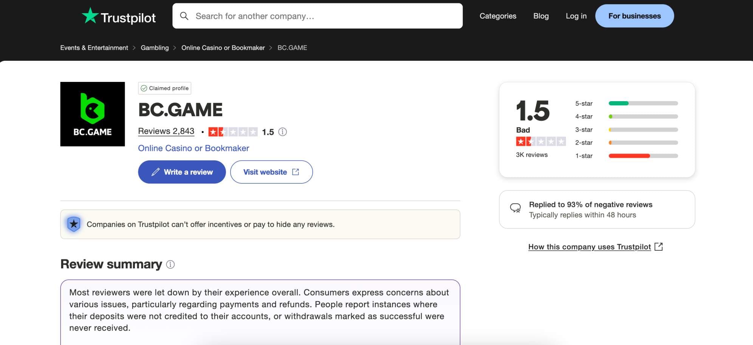753x345 pixels.
Task: Click the star rating image beside Reviews 2,843
Action: click(233, 132)
